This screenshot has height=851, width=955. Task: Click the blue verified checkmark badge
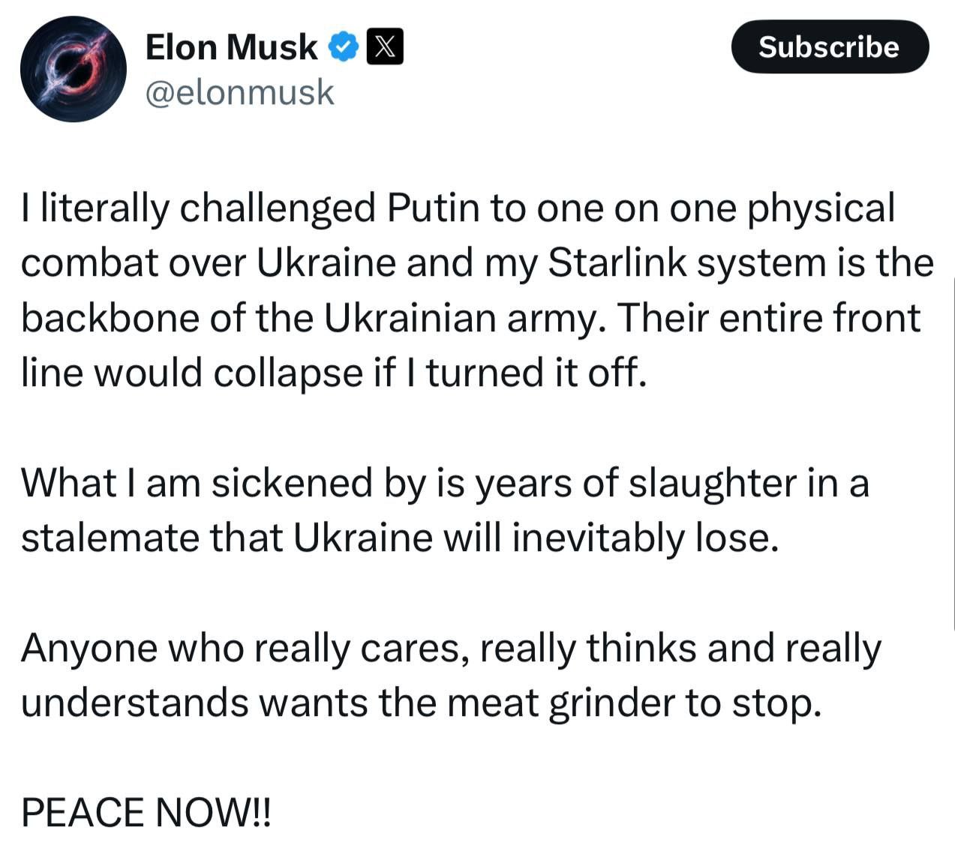coord(344,47)
